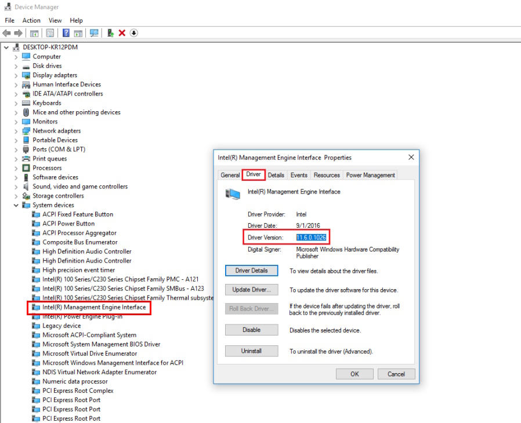Image resolution: width=521 pixels, height=423 pixels.
Task: Click the IDE ATA/ATAPI controllers icon
Action: coord(26,94)
